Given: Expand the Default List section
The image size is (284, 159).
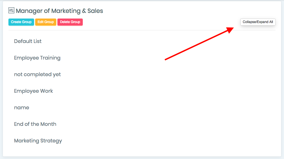Looking at the screenshot, I should 28,41.
